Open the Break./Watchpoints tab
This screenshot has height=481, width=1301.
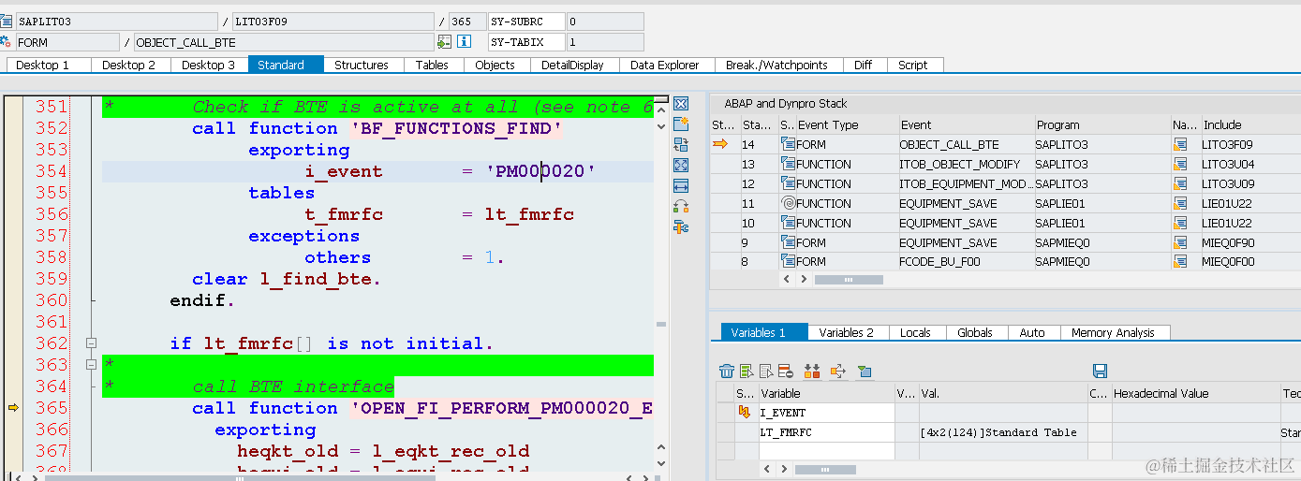tap(777, 65)
